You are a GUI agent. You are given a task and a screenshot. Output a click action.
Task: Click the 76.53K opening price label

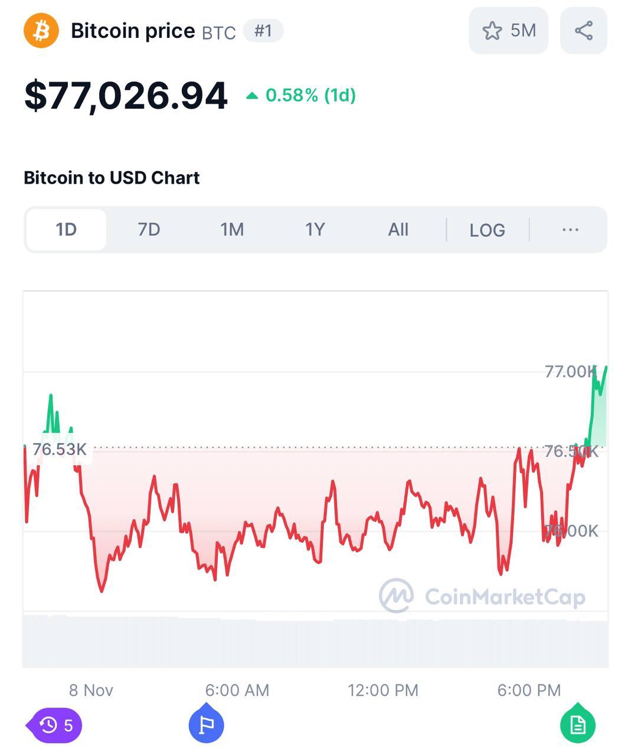click(x=60, y=449)
